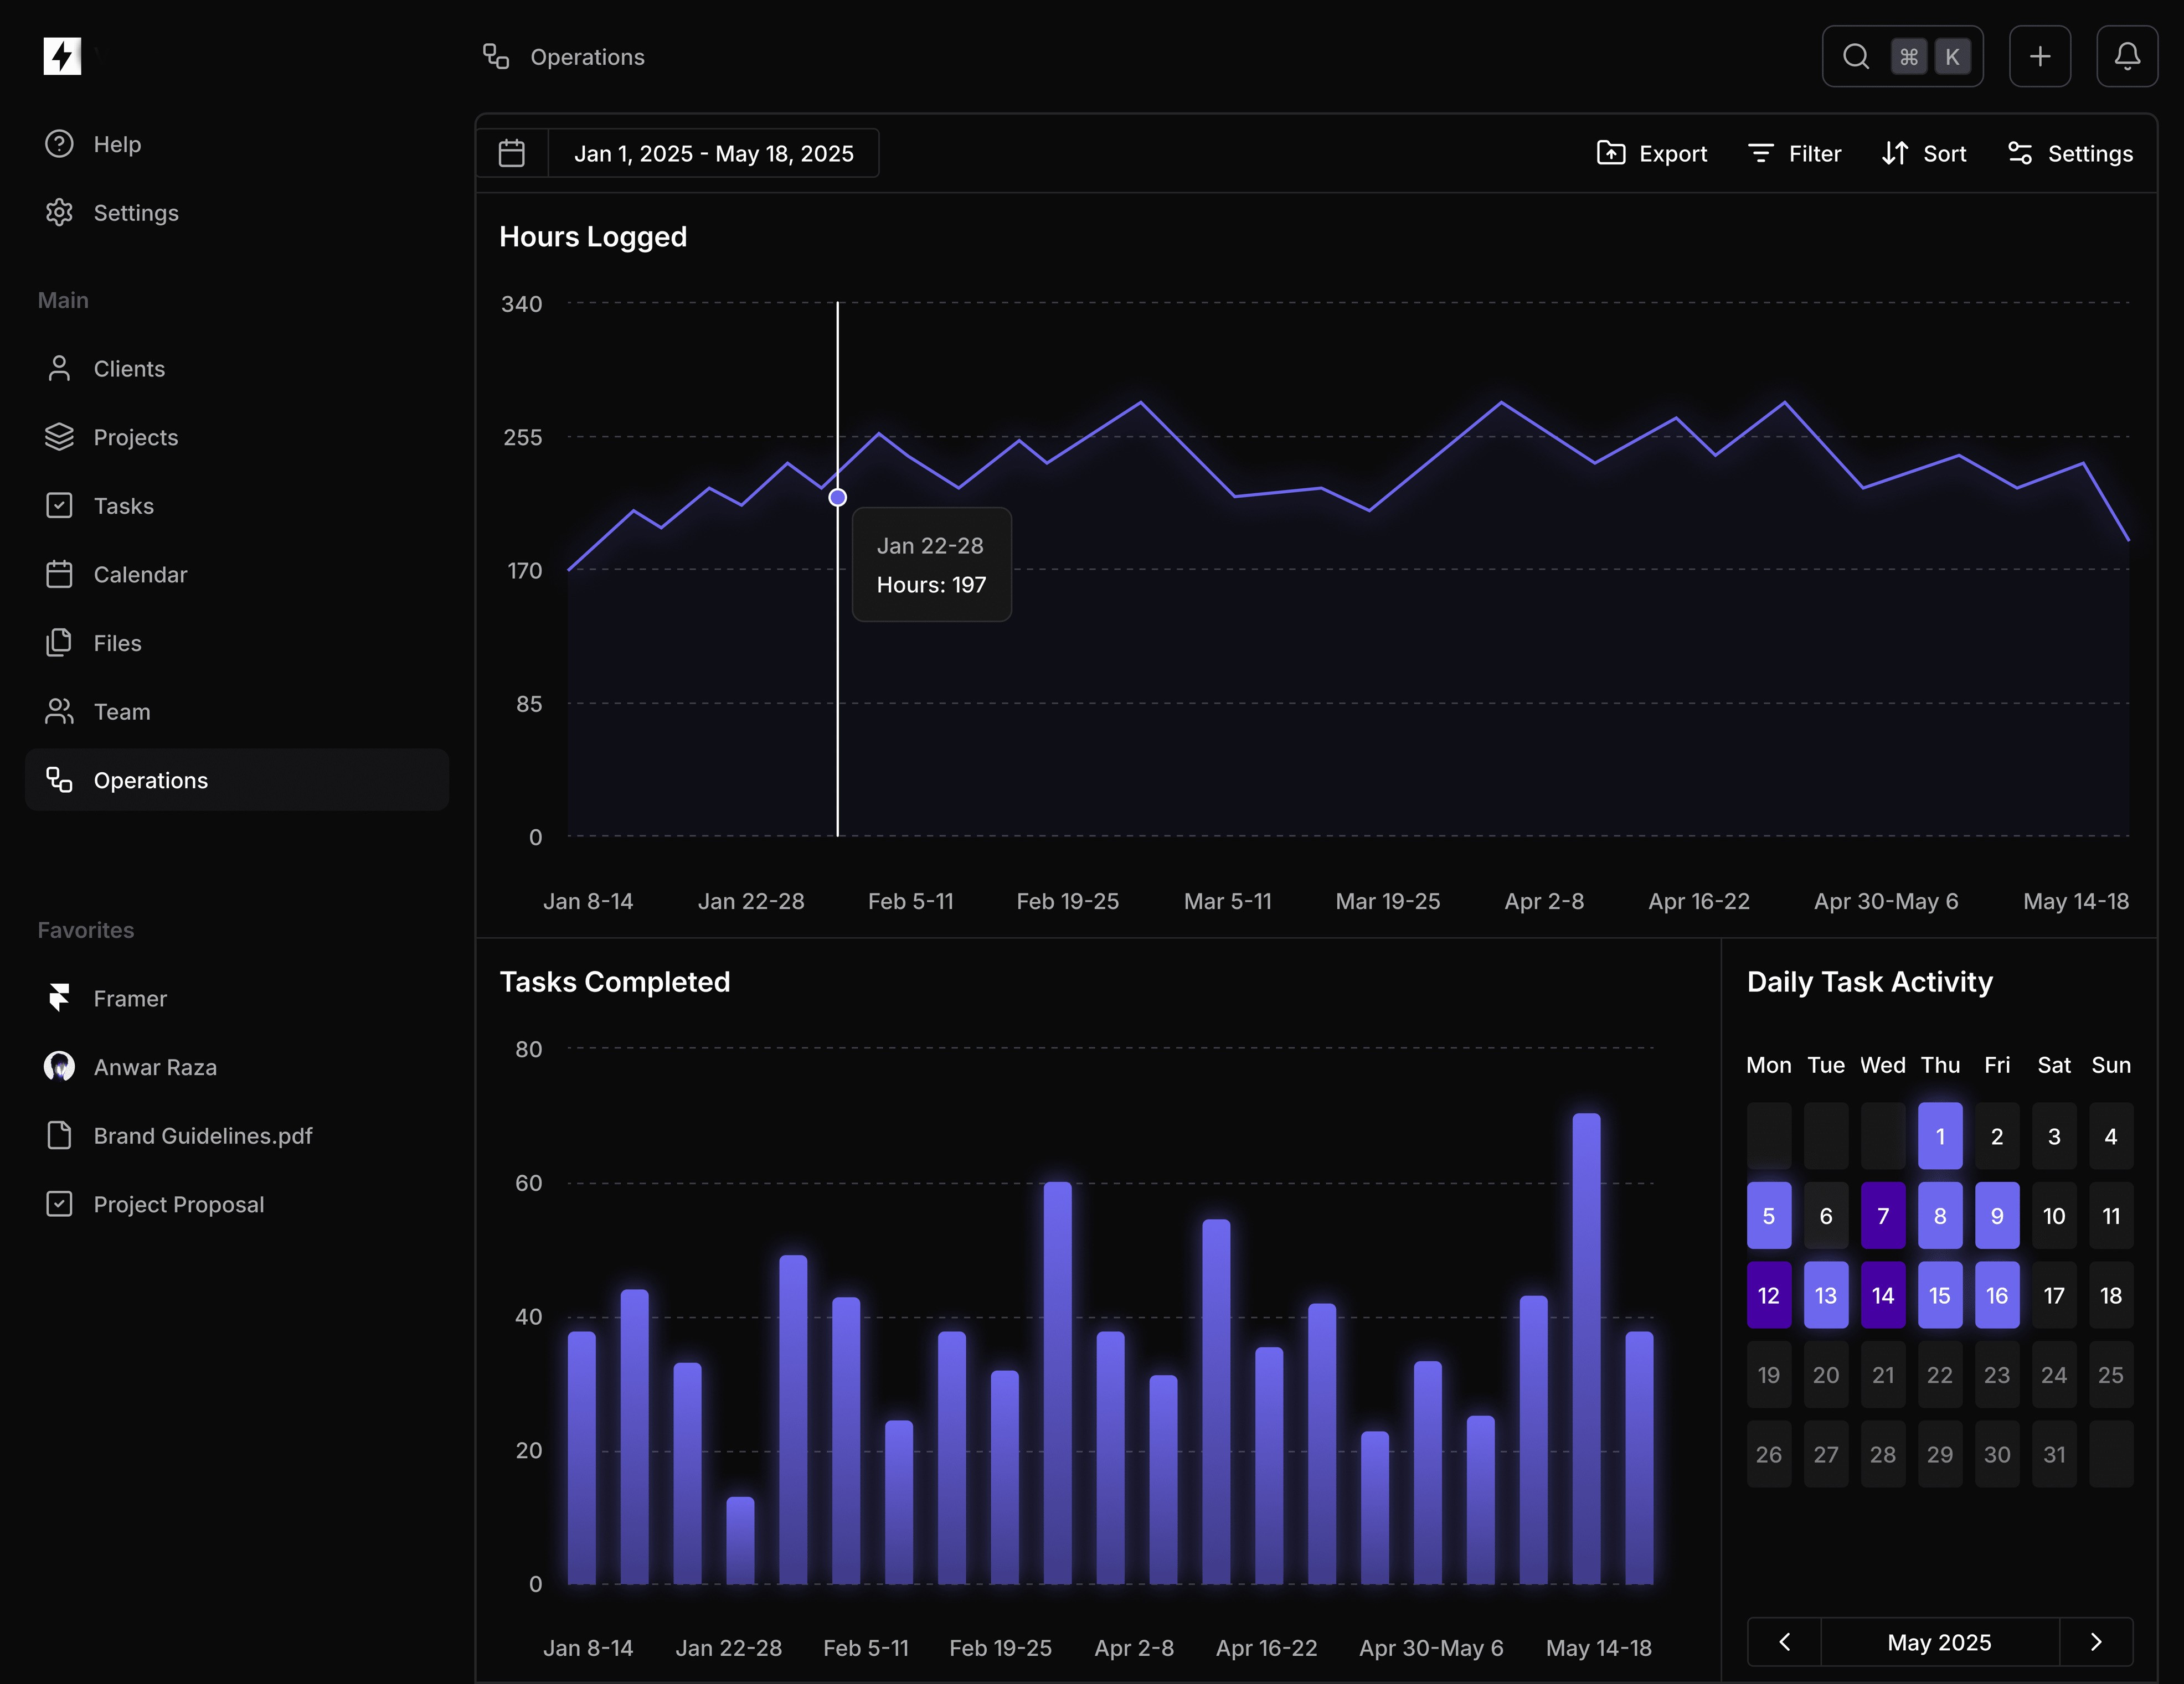Open the notifications bell
Viewport: 2184px width, 1684px height.
coord(2127,56)
